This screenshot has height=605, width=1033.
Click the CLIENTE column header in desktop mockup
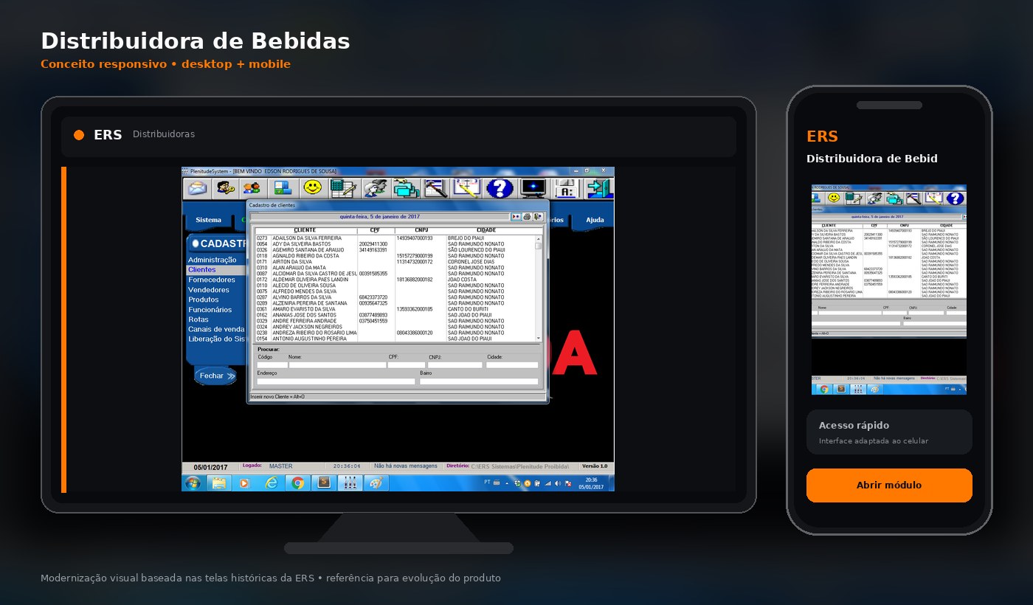tap(305, 230)
